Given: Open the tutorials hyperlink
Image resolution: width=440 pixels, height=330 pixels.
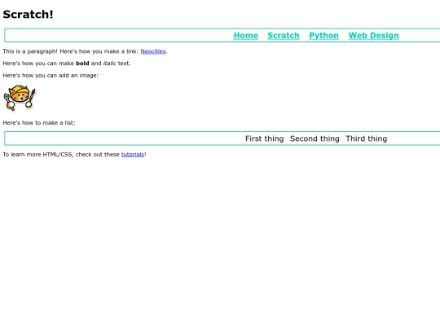Looking at the screenshot, I should pos(133,154).
